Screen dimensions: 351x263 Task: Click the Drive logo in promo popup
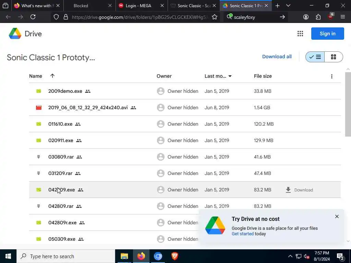coord(215,225)
